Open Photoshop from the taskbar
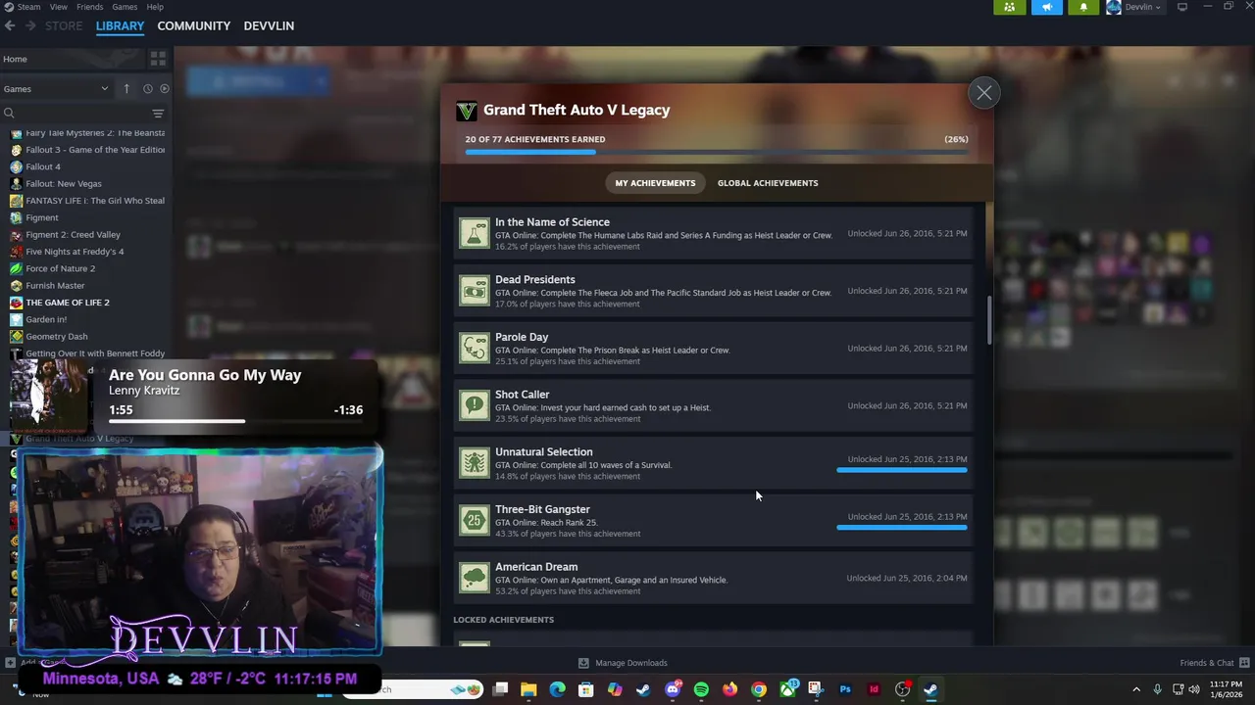 [845, 689]
